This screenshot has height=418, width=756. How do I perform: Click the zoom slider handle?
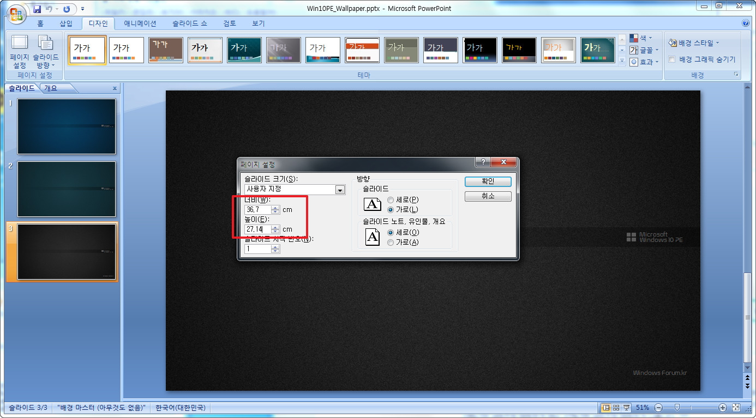[677, 408]
